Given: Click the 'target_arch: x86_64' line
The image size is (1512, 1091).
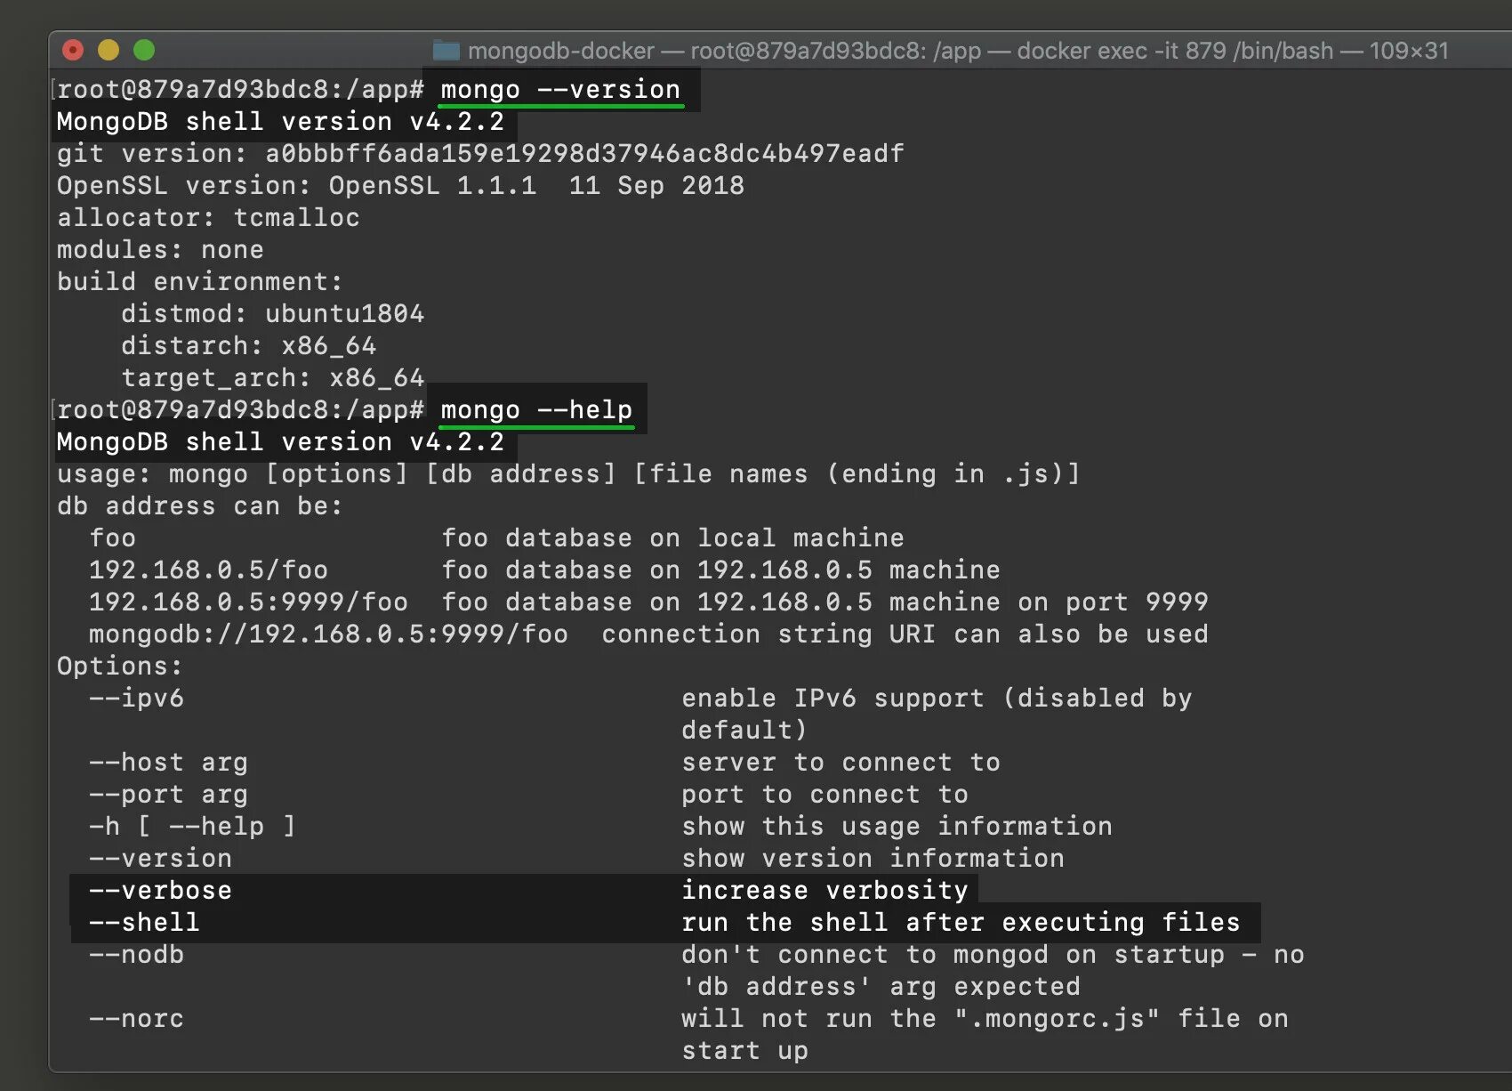Looking at the screenshot, I should [x=272, y=378].
